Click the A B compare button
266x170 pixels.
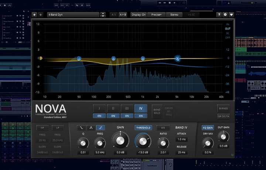pos(114,15)
